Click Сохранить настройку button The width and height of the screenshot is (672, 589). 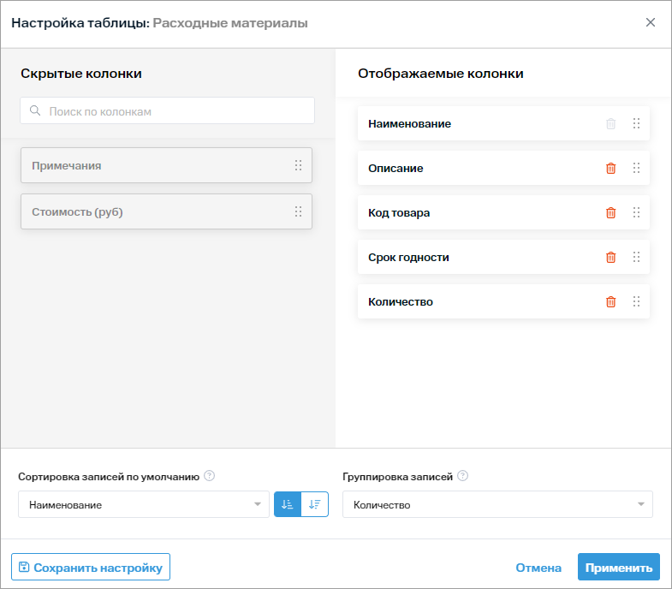point(91,567)
